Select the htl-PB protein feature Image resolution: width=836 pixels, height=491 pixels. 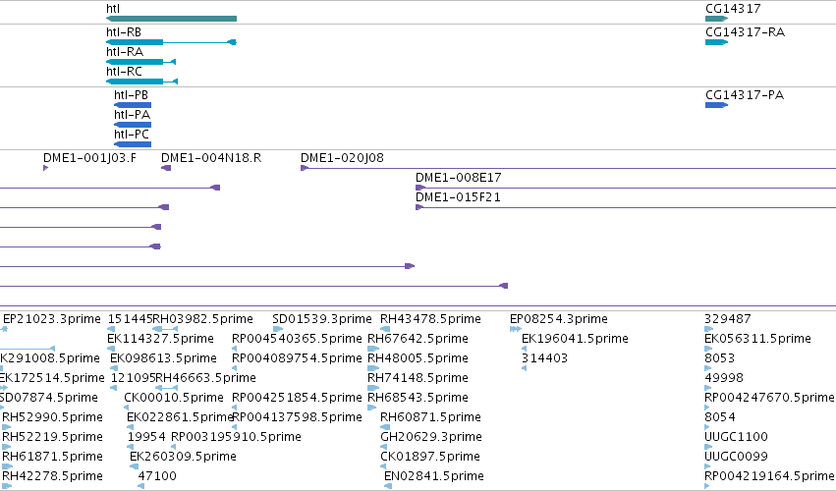pos(133,105)
